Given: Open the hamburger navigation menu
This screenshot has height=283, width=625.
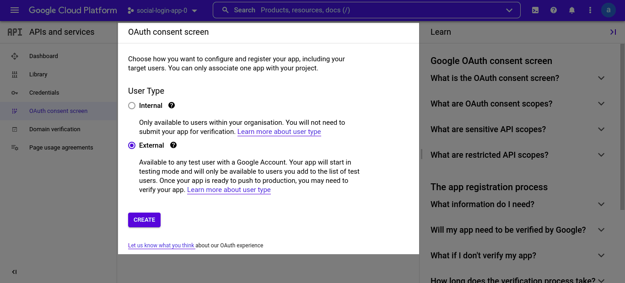Looking at the screenshot, I should click(x=15, y=10).
